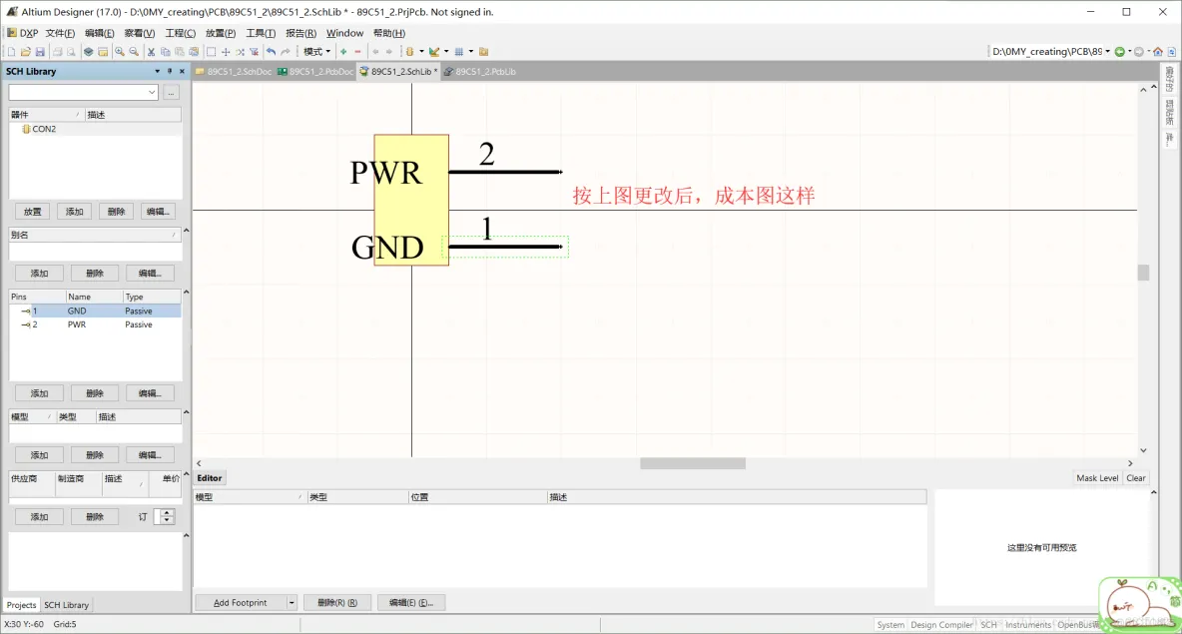Deselect all objects using the toolbar icon

pyautogui.click(x=240, y=52)
